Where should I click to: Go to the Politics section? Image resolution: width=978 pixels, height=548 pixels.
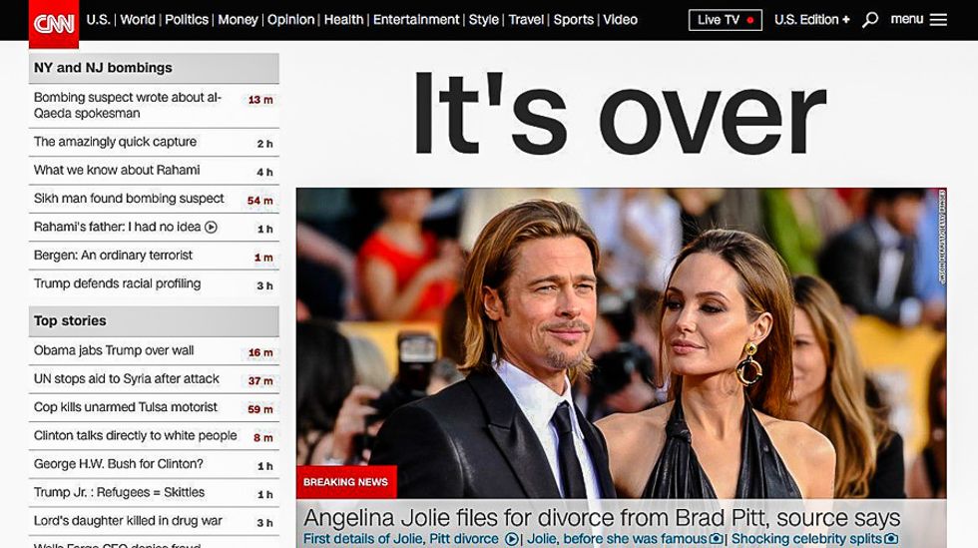(x=187, y=20)
